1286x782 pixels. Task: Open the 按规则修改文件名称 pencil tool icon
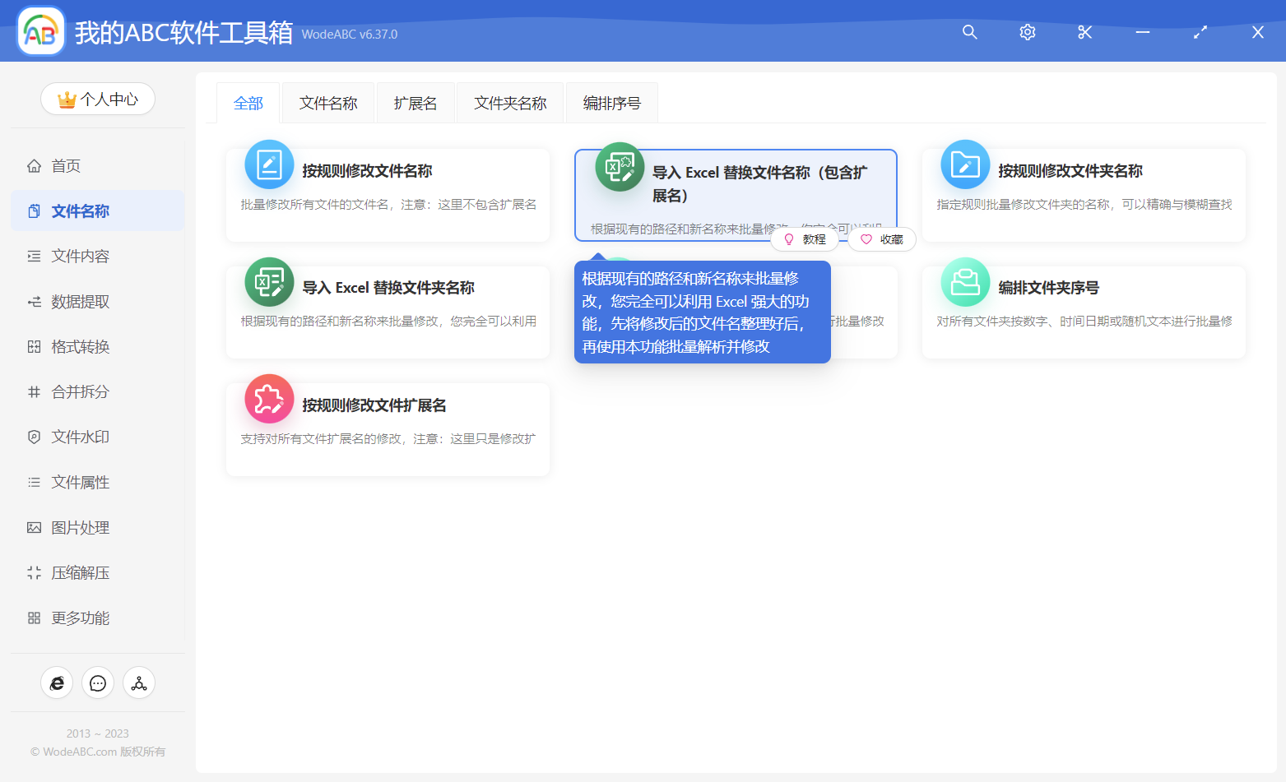click(269, 164)
